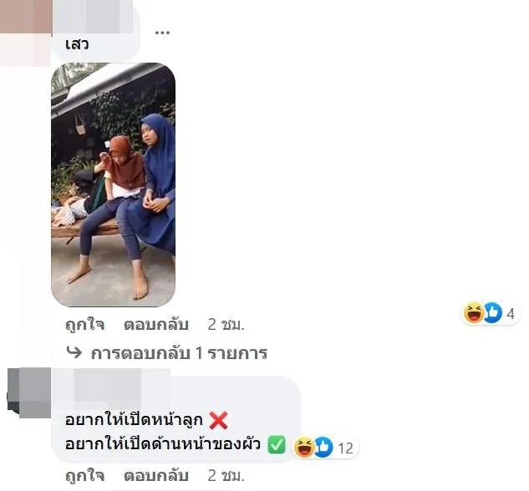Open the second commenter's blurred profile picture
This screenshot has height=491, width=529.
(29, 393)
